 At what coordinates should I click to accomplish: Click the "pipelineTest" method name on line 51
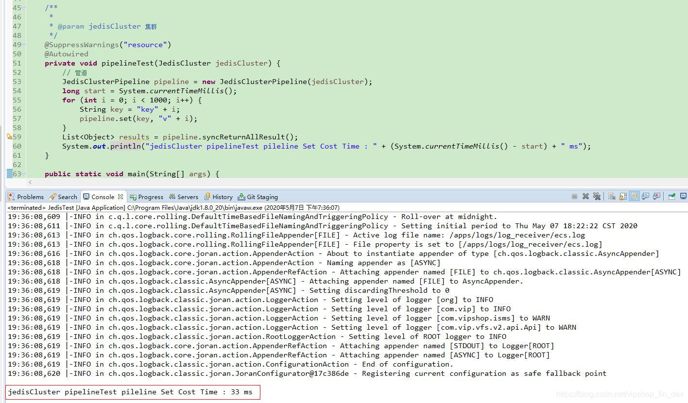(x=127, y=63)
